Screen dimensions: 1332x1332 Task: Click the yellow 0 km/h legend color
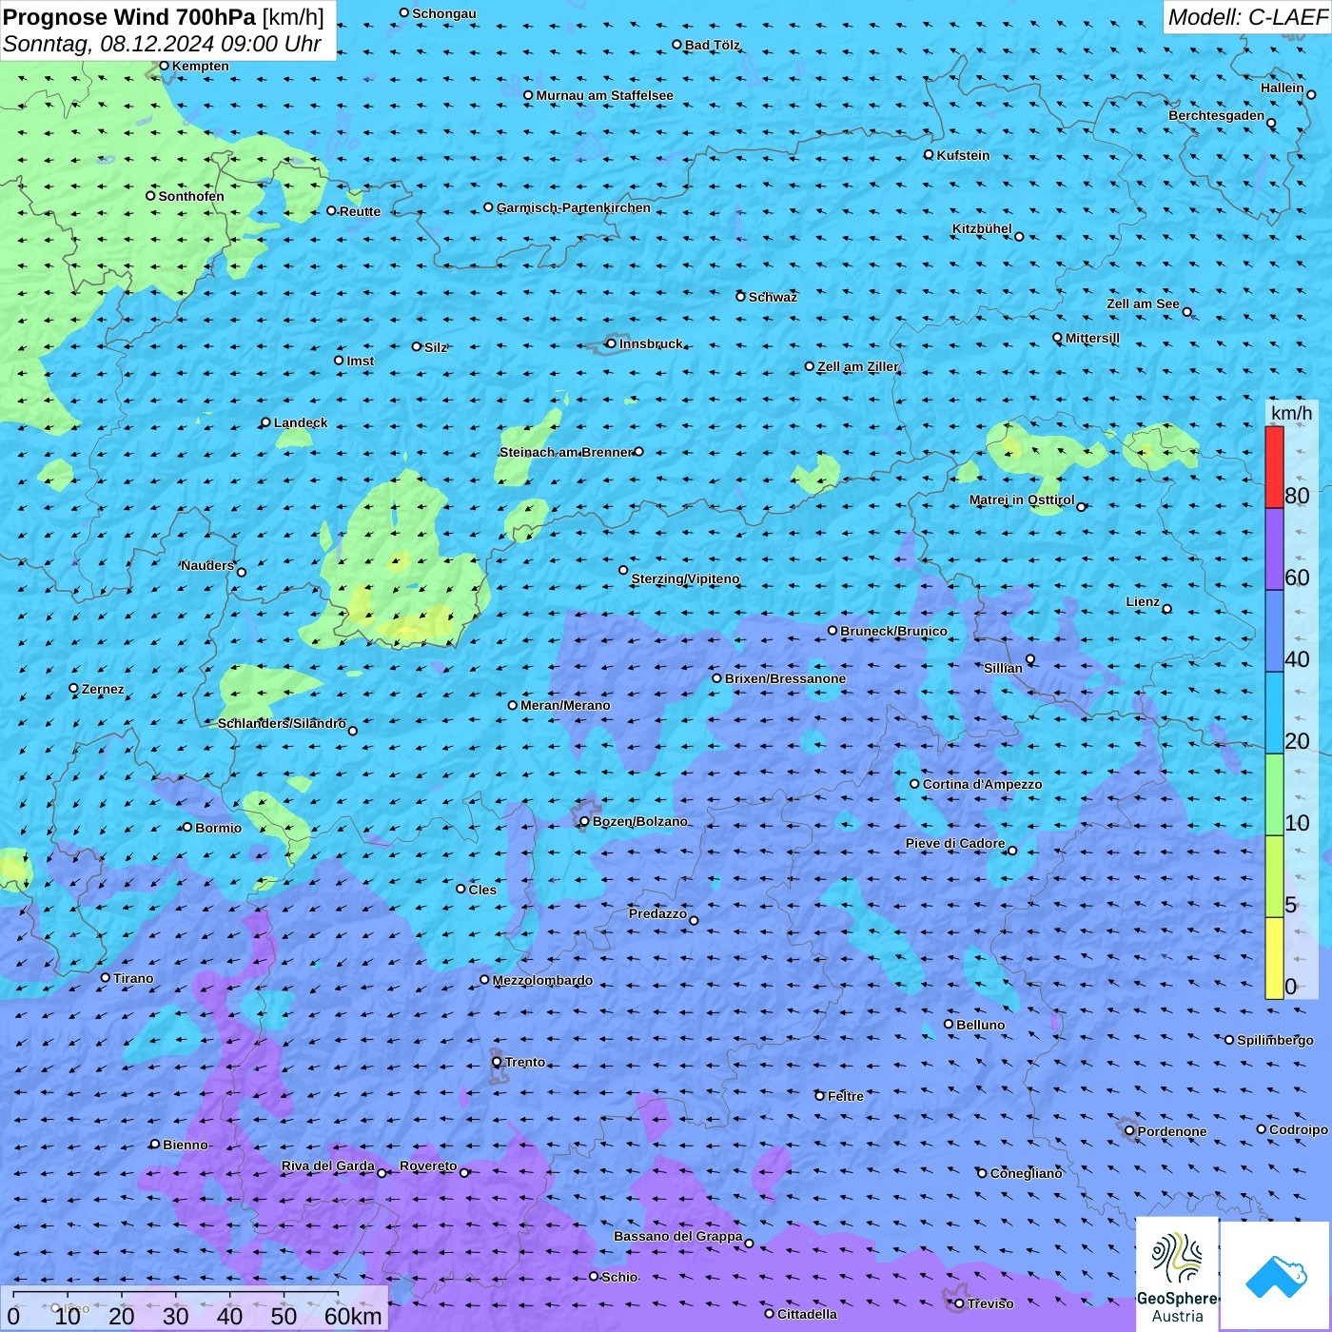1274,958
